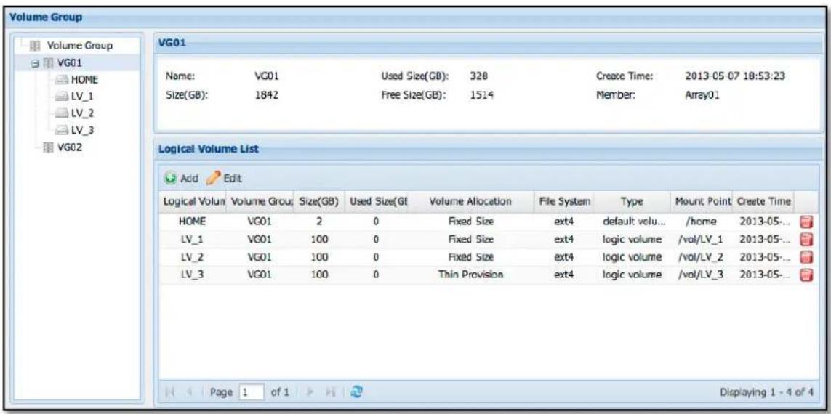Click the HOME size value 2
This screenshot has height=414, width=831.
click(319, 223)
